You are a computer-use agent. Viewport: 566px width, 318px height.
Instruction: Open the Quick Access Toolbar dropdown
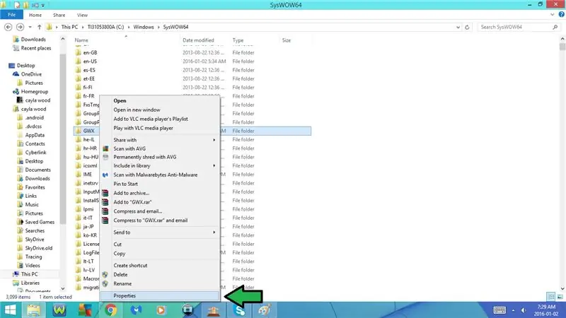pos(43,5)
